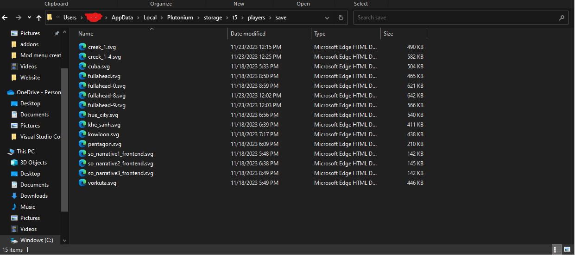
Task: Go forward with the Forward arrow
Action: tap(19, 18)
